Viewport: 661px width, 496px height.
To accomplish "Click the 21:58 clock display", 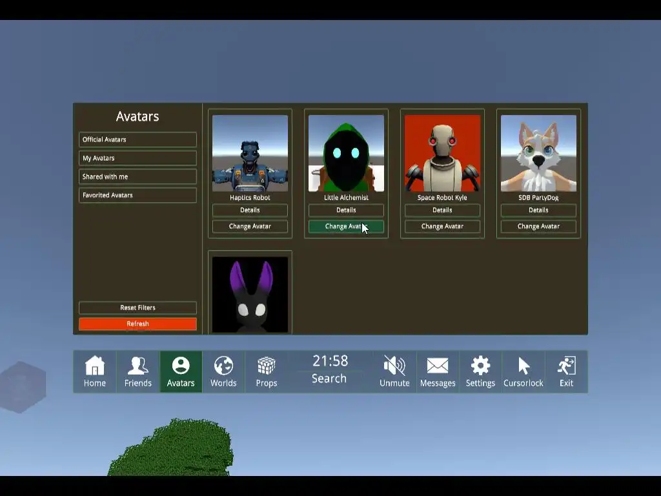I will click(x=330, y=361).
